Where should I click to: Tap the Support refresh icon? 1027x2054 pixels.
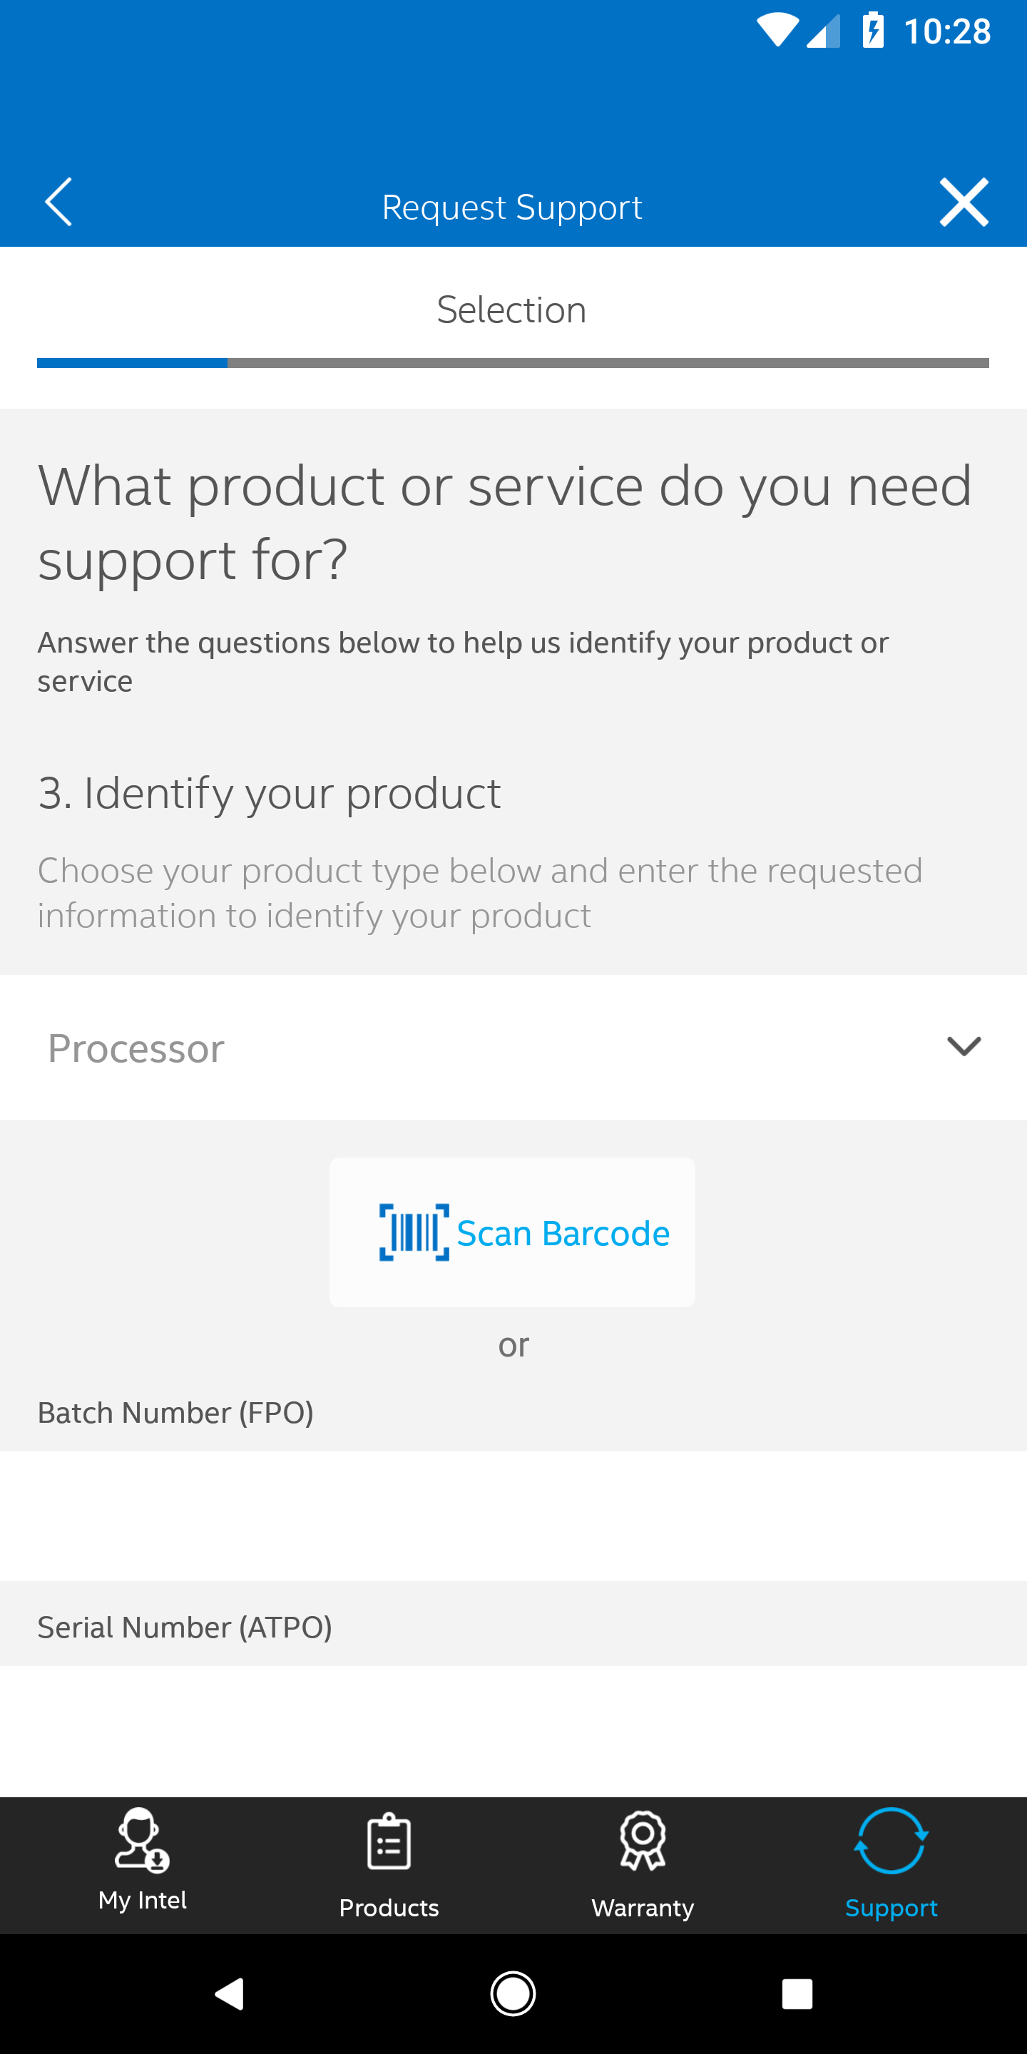point(891,1840)
